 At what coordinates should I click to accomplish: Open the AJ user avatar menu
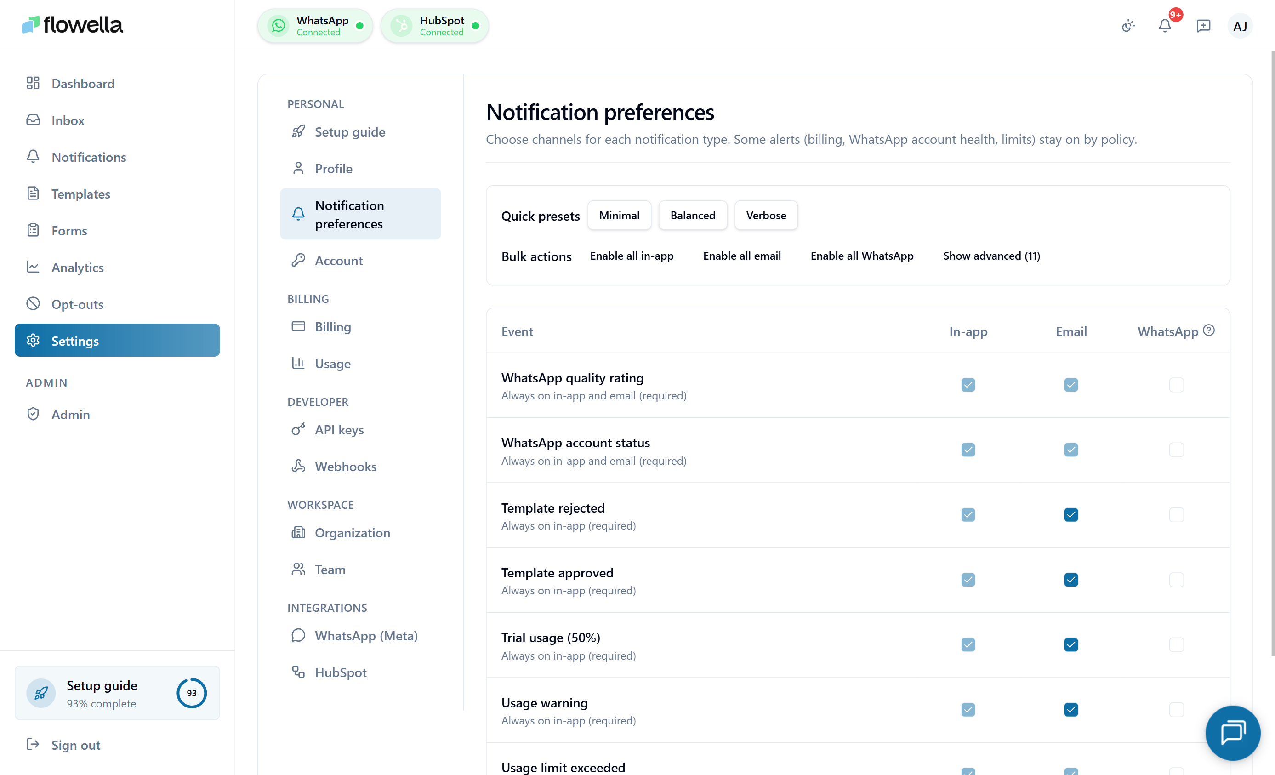pos(1240,26)
